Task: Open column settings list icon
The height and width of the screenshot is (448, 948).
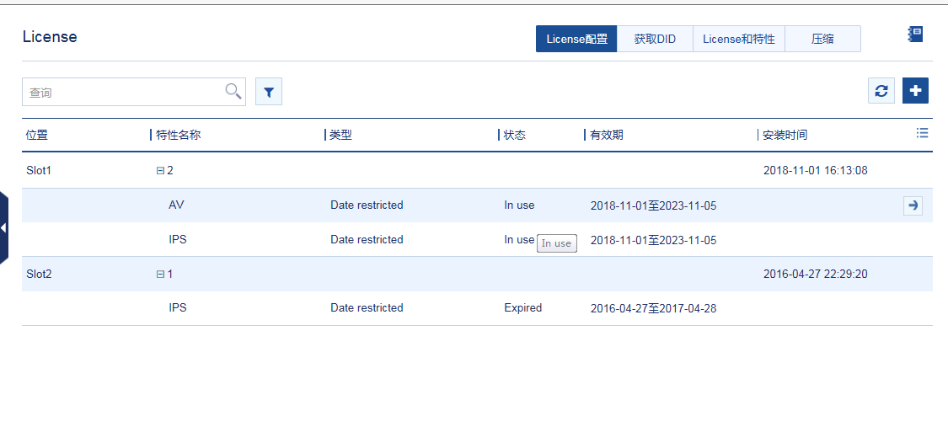Action: point(922,133)
